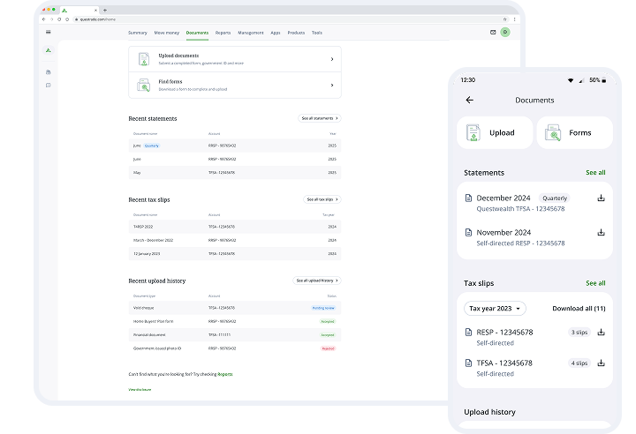Open the 12 January 2023 tax slip row
636x434 pixels.
(235, 254)
